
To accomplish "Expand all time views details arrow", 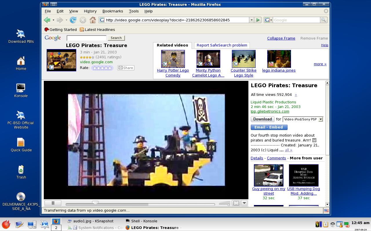I will 296,95.
